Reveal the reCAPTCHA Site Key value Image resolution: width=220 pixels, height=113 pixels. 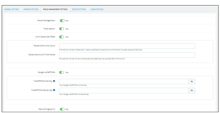pos(192,81)
